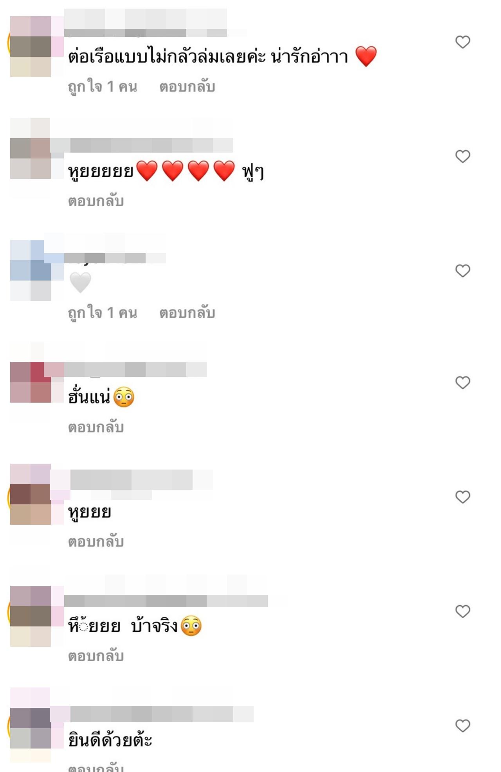Heart the 'บ้าจริง' comment
This screenshot has height=772, width=501.
pyautogui.click(x=463, y=611)
